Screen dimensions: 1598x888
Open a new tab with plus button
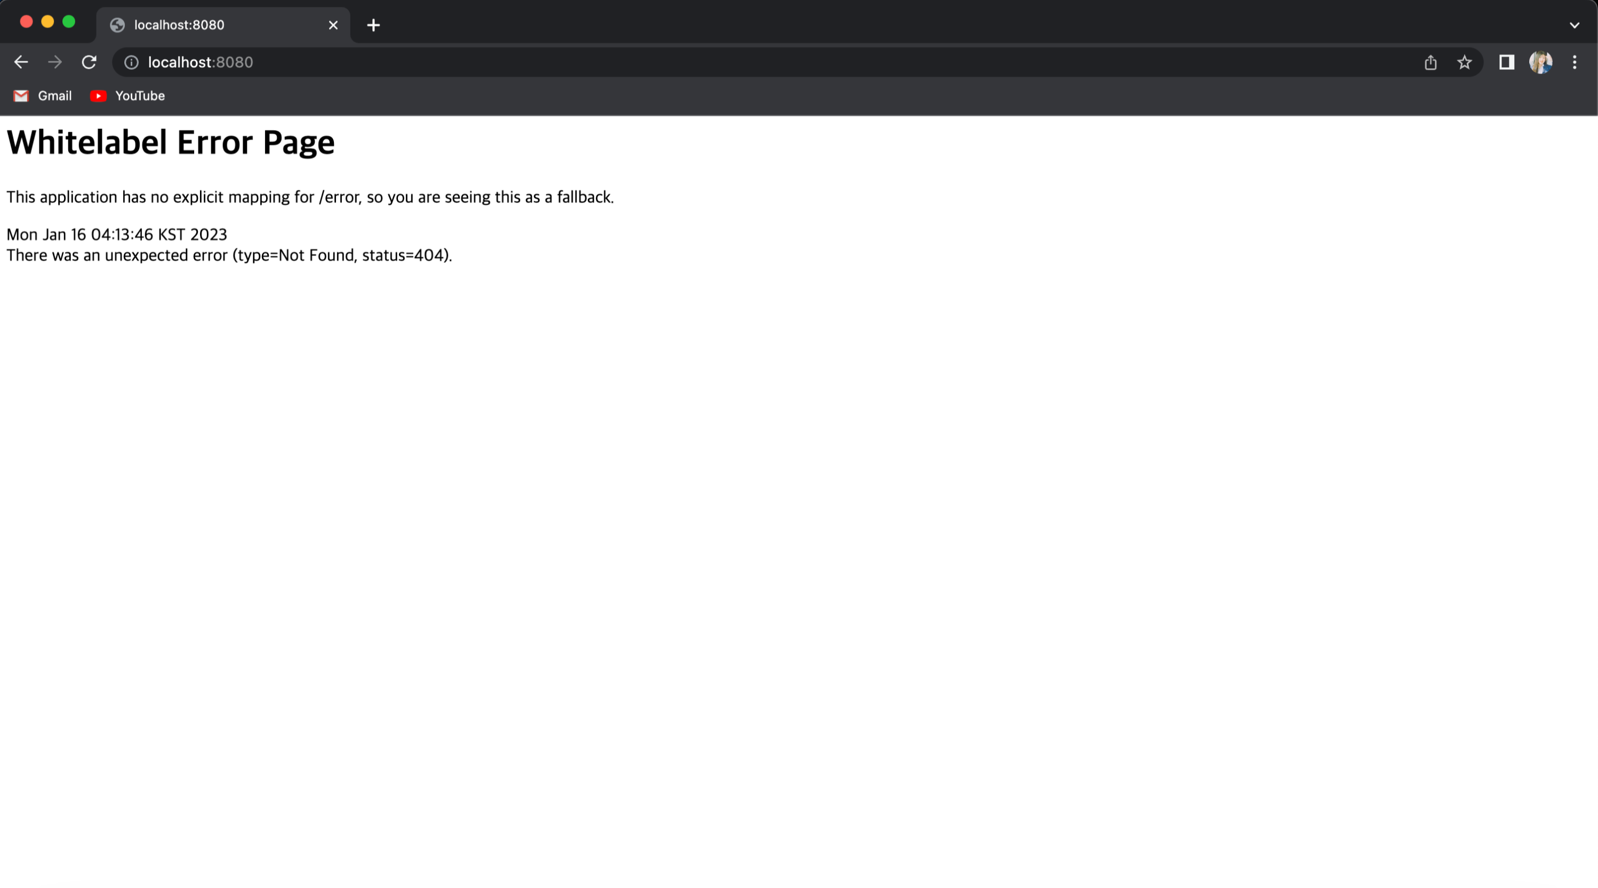tap(373, 26)
